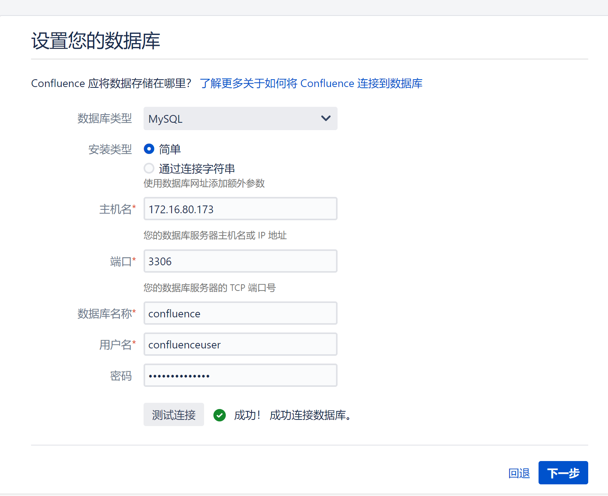This screenshot has width=608, height=496.
Task: Open the database type MySQL dropdown
Action: (240, 118)
